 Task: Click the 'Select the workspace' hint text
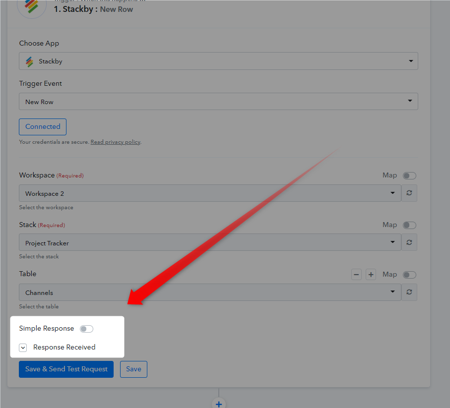point(46,207)
